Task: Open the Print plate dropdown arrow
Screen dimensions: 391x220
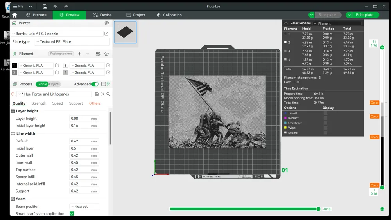Action: pos(349,15)
